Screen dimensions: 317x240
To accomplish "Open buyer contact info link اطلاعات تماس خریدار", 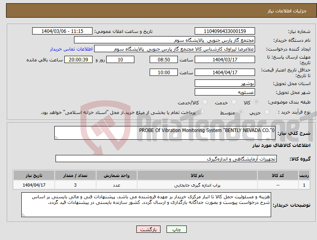I will [71, 49].
